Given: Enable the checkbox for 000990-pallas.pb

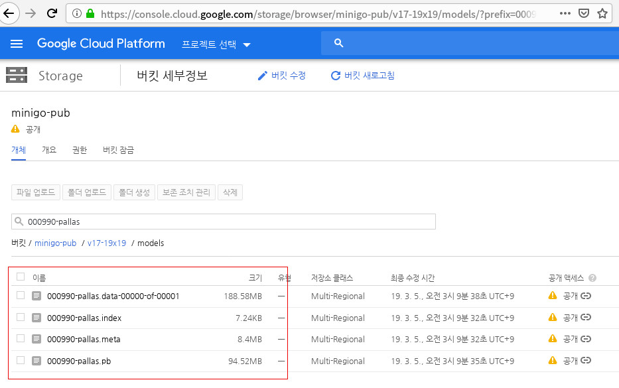Looking at the screenshot, I should pos(21,360).
